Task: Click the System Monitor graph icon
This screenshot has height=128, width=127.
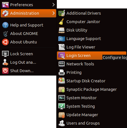Action: [x=62, y=98]
